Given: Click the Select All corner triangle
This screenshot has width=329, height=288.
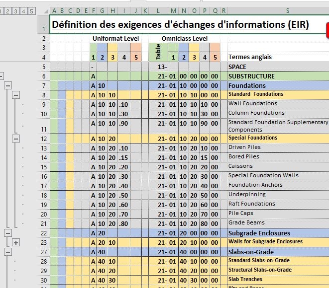Looking at the screenshot, I should click(x=46, y=11).
